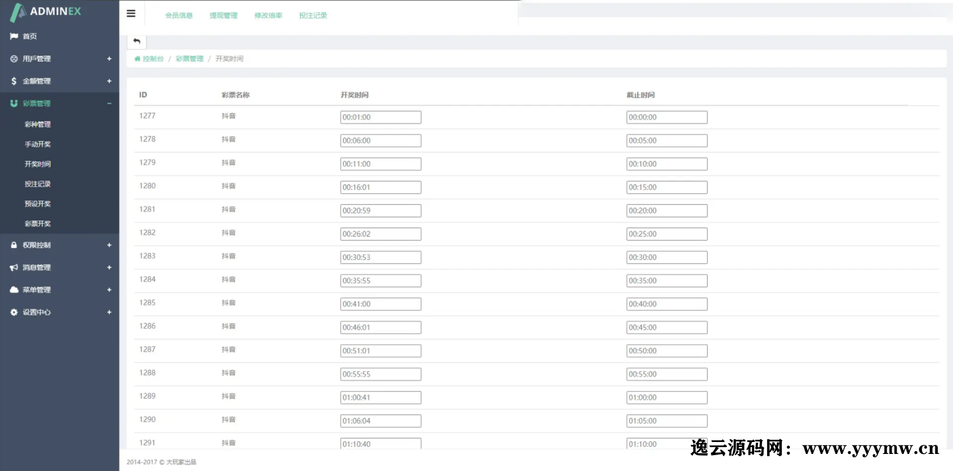Edit cutoff time field 00:20:00 for ID 1281
Image resolution: width=953 pixels, height=471 pixels.
667,210
